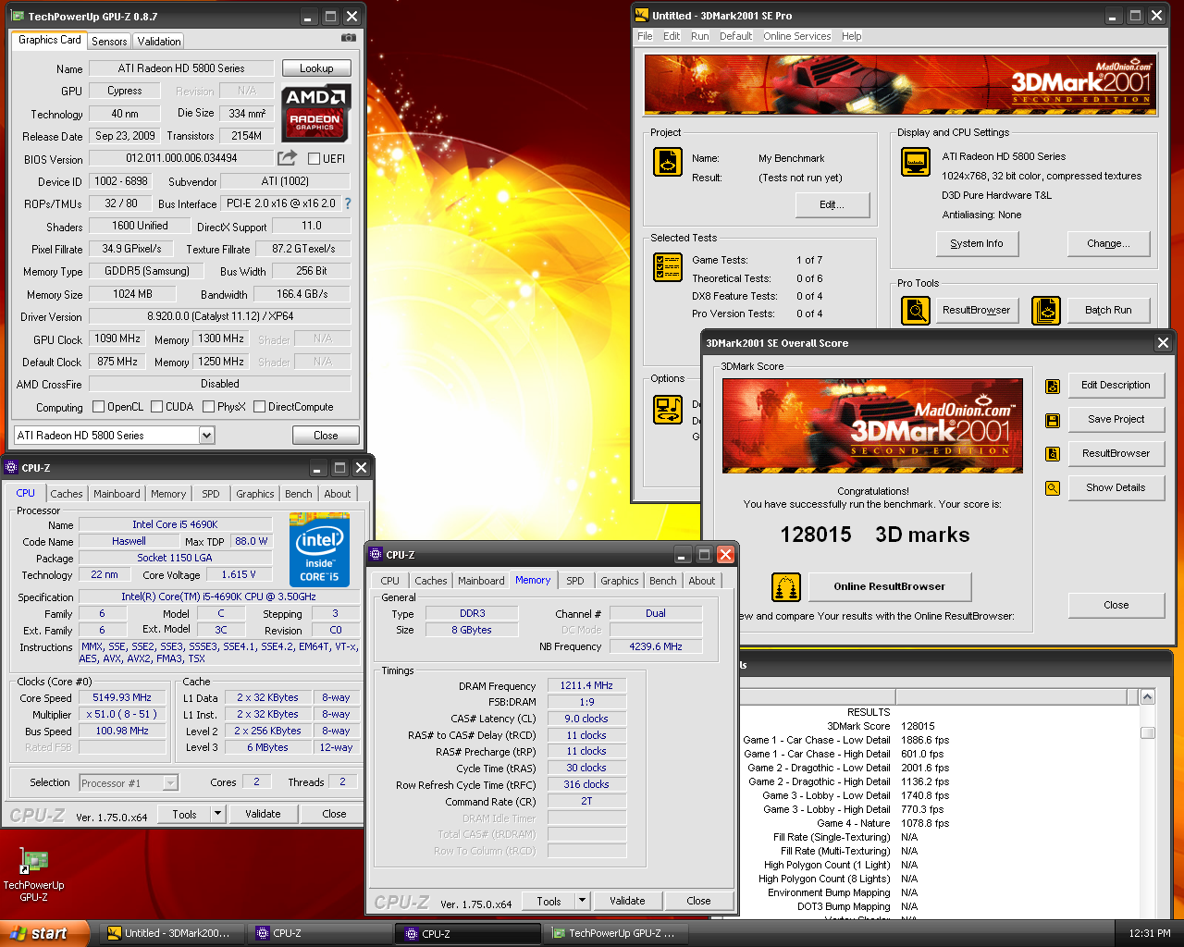Click the Save Project floppy icon

coord(1053,421)
